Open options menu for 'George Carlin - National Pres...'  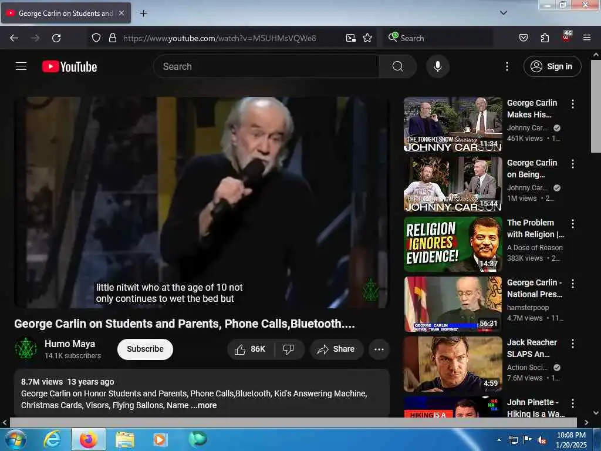pyautogui.click(x=573, y=284)
